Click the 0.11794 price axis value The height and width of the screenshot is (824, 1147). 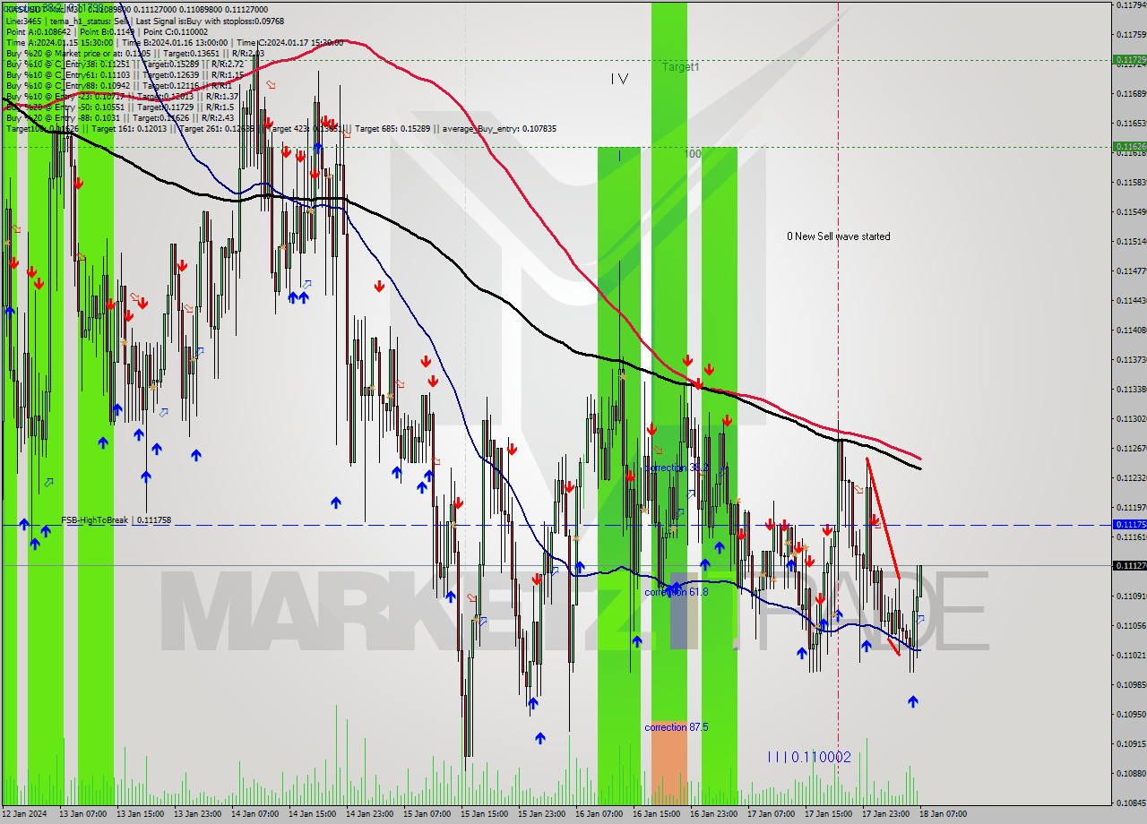(x=1131, y=5)
